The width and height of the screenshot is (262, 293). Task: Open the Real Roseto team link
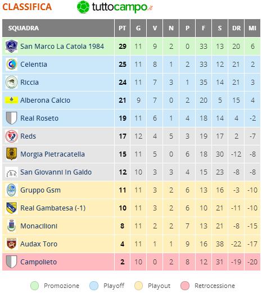[x=39, y=118]
